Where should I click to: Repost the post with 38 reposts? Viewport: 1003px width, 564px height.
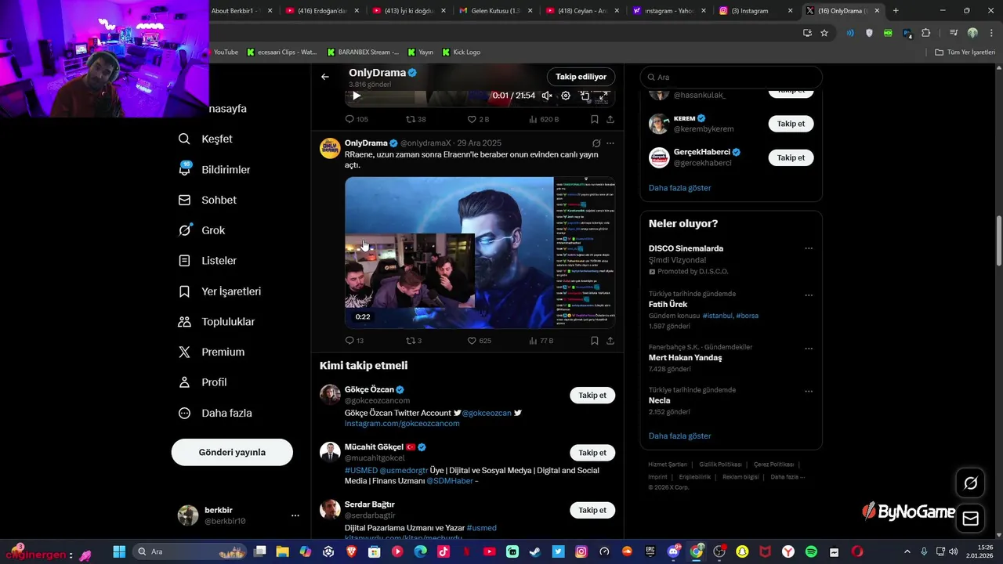click(416, 119)
